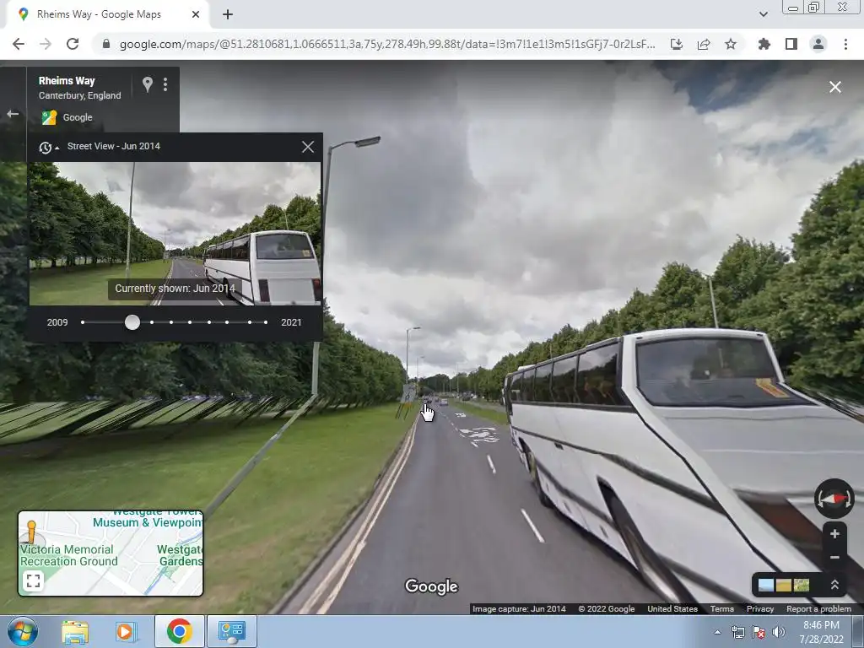Screen dimensions: 864x648
Task: Click the Google contributor link
Action: [78, 117]
